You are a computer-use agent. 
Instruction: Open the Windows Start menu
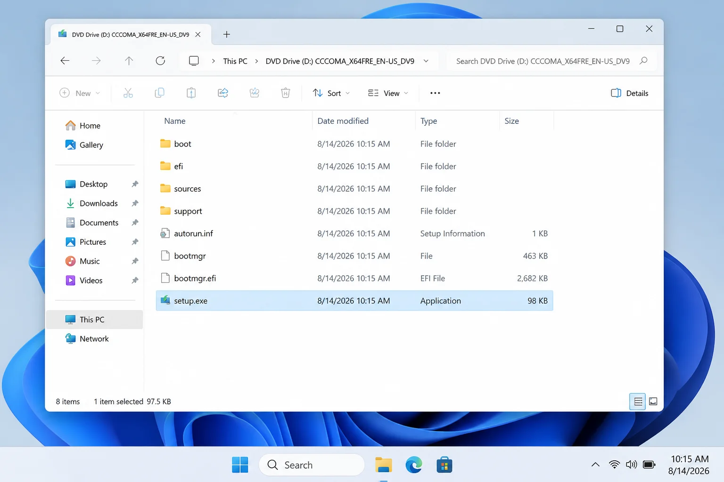point(240,465)
